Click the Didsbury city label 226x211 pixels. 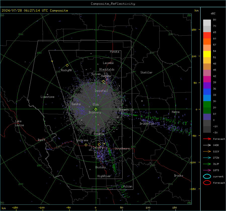95,112
